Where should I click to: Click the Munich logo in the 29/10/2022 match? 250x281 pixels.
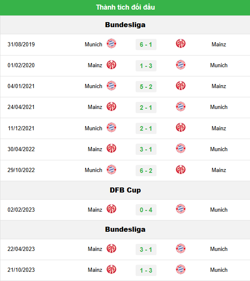[x=111, y=170]
